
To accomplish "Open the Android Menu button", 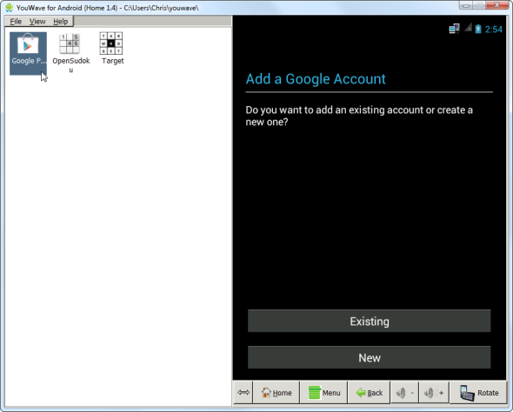I will (324, 392).
